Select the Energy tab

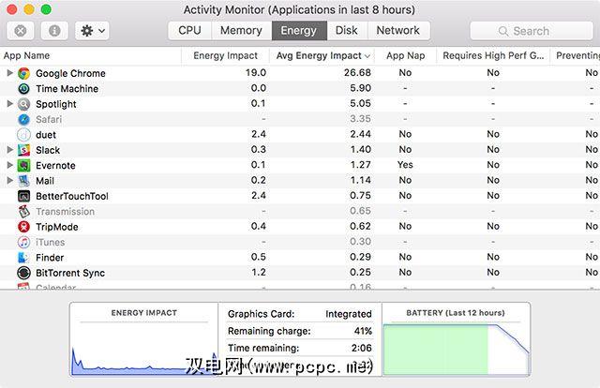tap(299, 31)
